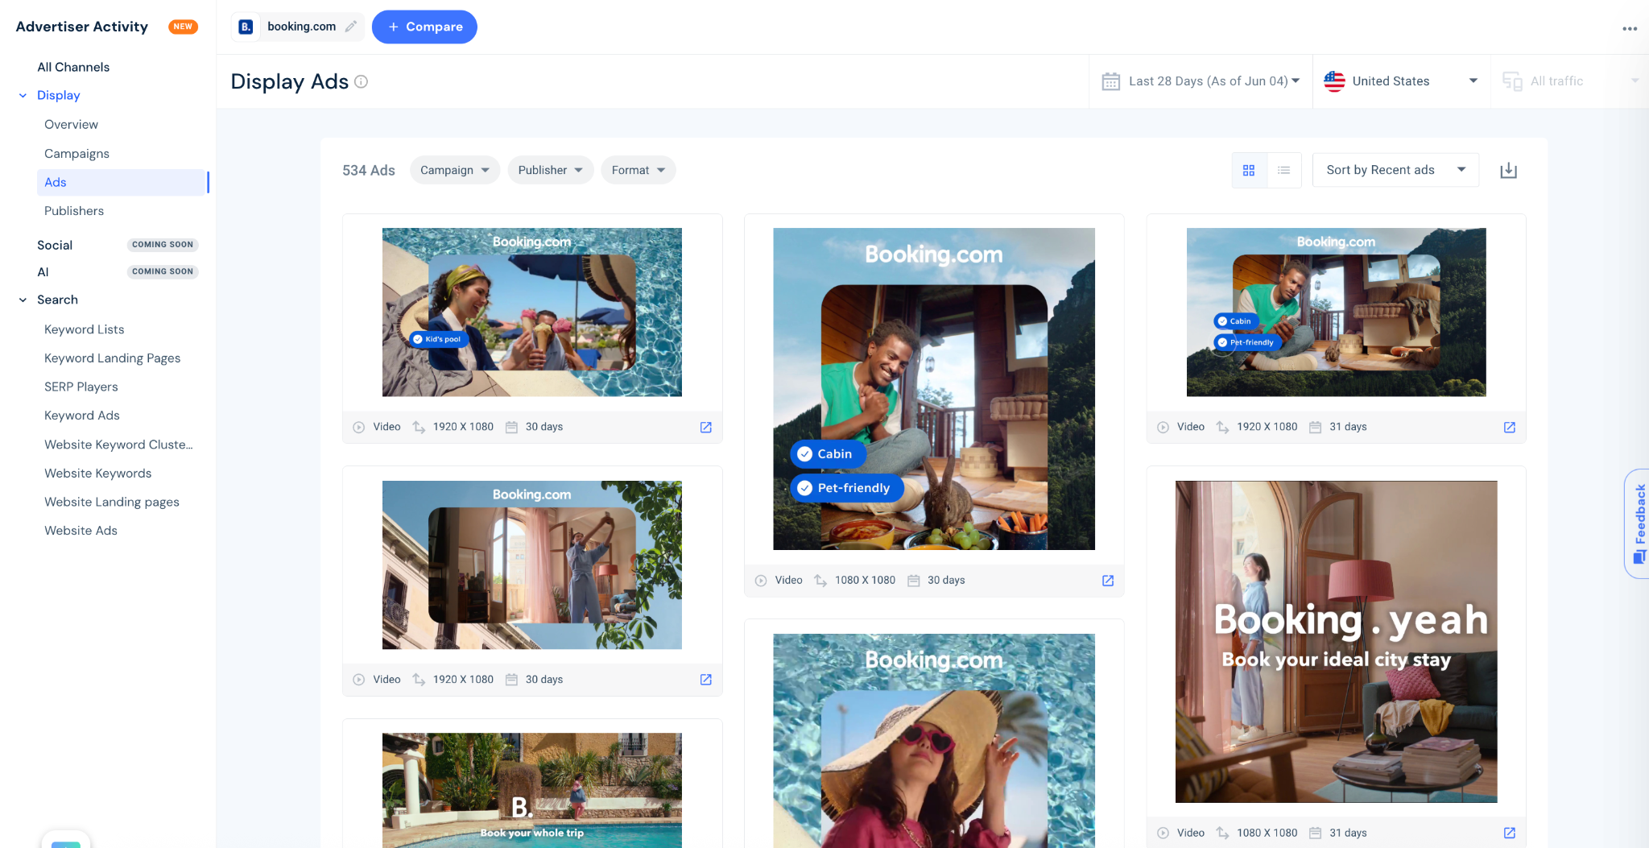Viewport: 1649px width, 848px height.
Task: Click the Booking.yeah city stay ad thumbnail
Action: point(1336,642)
